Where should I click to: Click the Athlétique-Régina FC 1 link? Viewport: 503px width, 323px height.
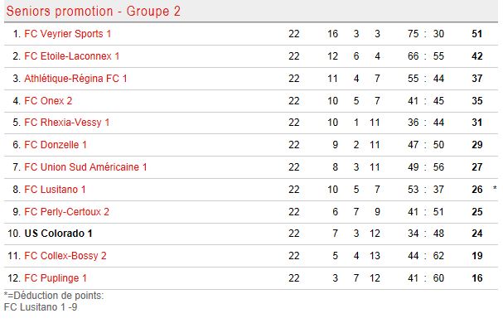click(x=75, y=79)
